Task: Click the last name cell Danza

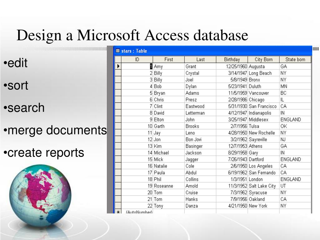Action: [x=200, y=206]
